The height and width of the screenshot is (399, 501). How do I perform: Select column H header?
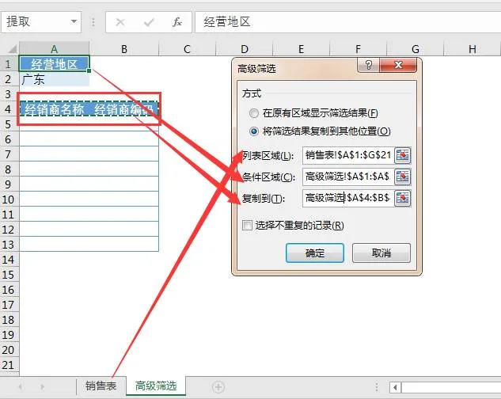click(473, 49)
